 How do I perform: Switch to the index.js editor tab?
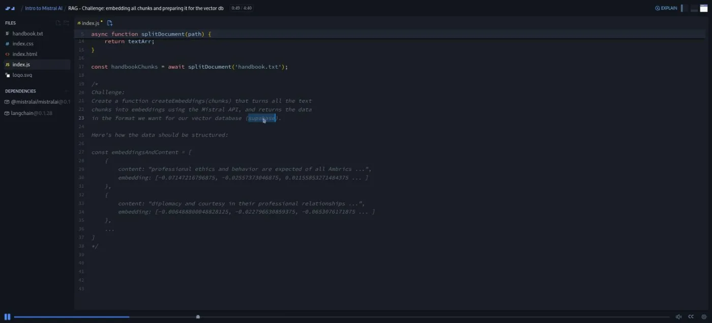[90, 23]
